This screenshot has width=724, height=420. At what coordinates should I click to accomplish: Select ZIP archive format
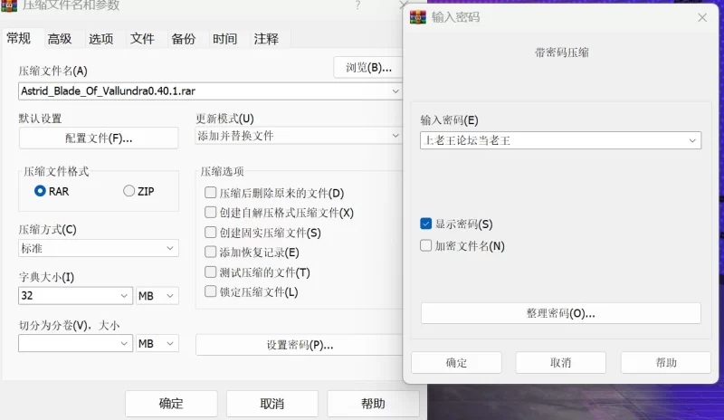pyautogui.click(x=129, y=191)
